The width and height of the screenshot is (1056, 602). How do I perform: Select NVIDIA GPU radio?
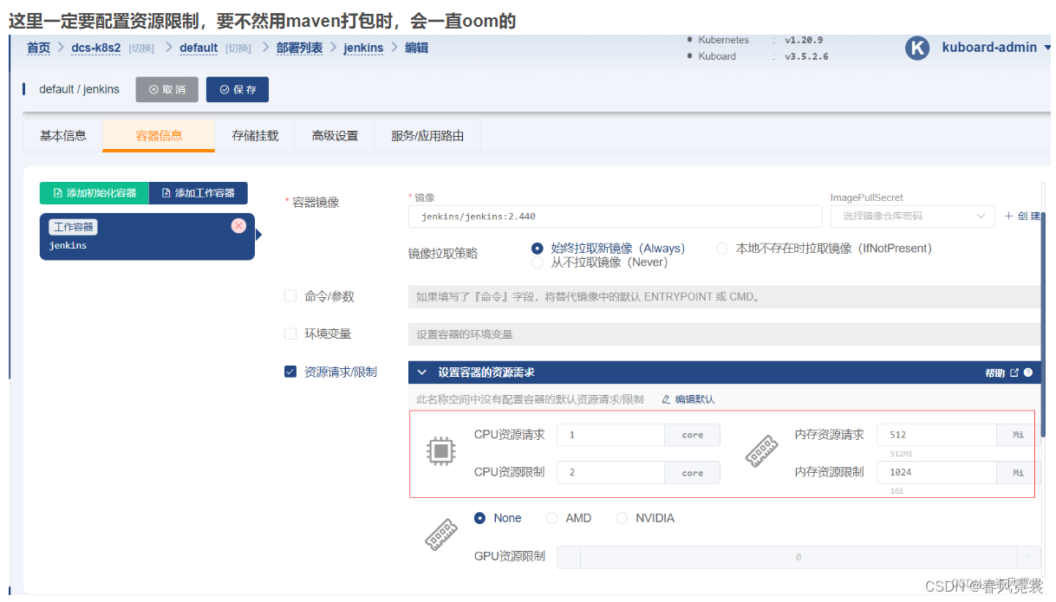point(622,518)
